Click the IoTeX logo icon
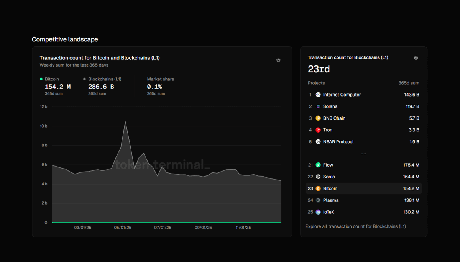460x262 pixels. click(318, 212)
